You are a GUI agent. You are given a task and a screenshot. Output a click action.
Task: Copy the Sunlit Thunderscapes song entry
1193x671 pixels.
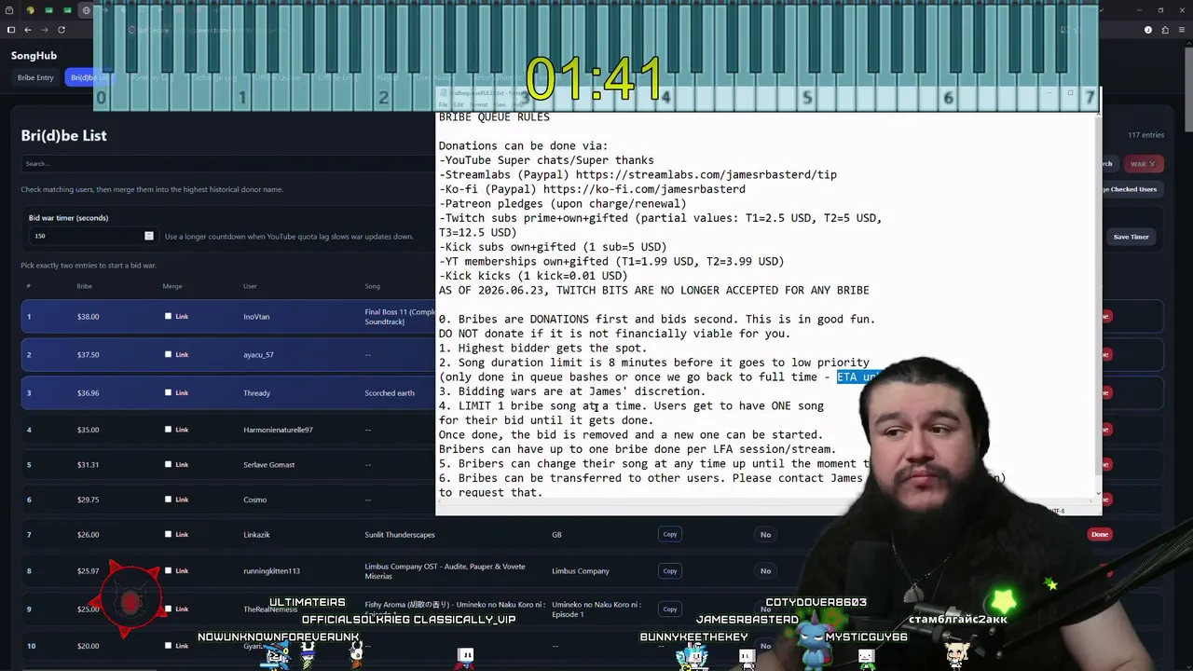coord(670,534)
